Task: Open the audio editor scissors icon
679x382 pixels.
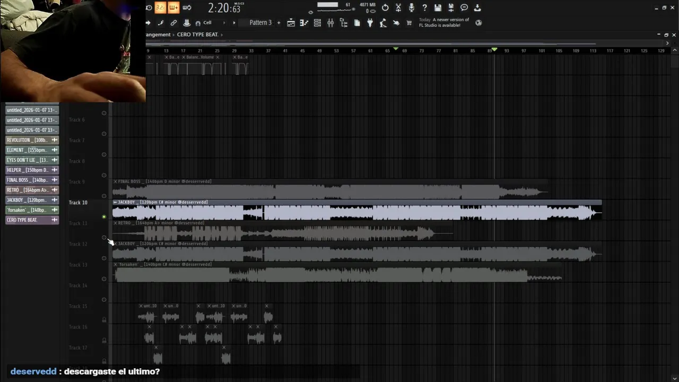Action: click(398, 7)
